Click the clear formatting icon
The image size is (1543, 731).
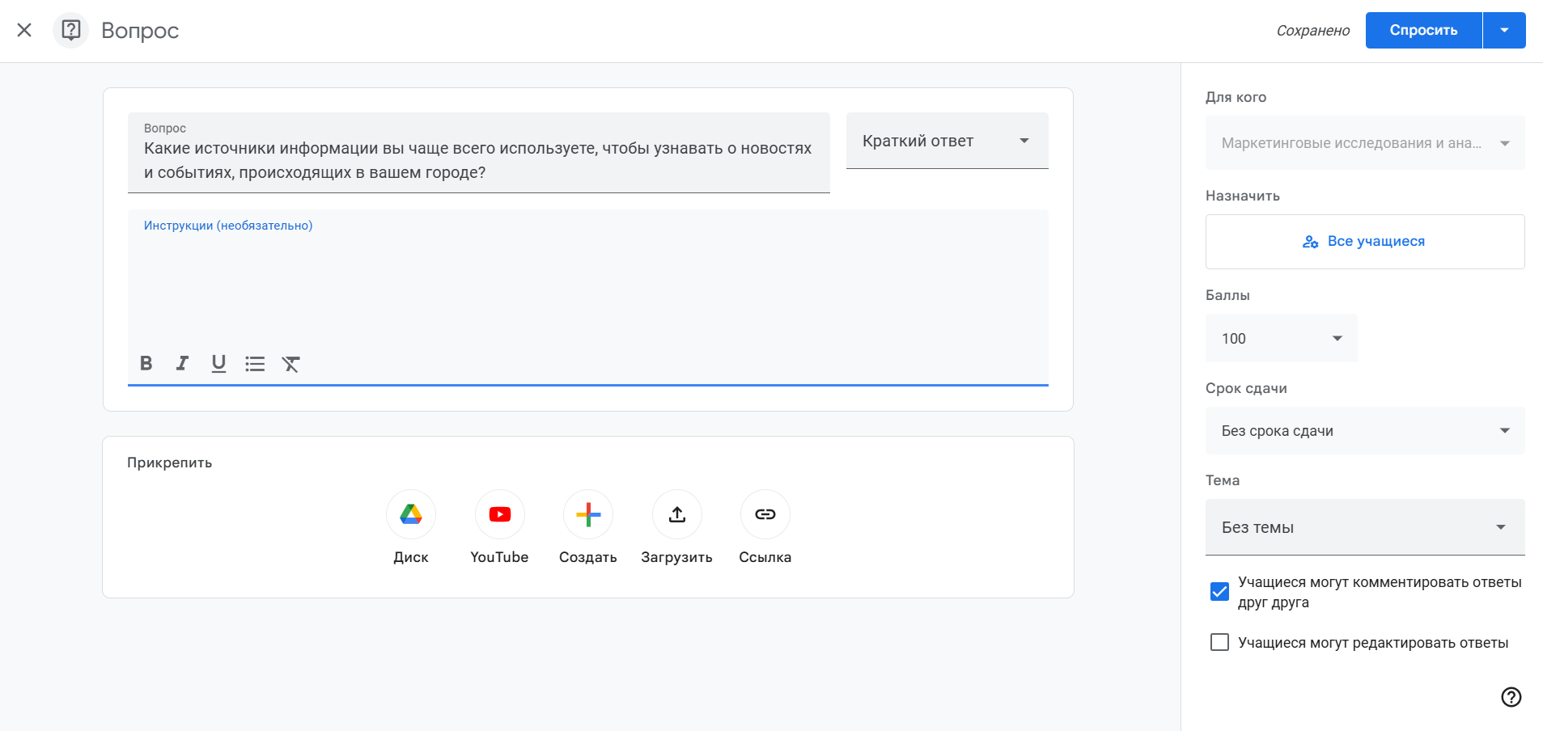click(x=290, y=364)
